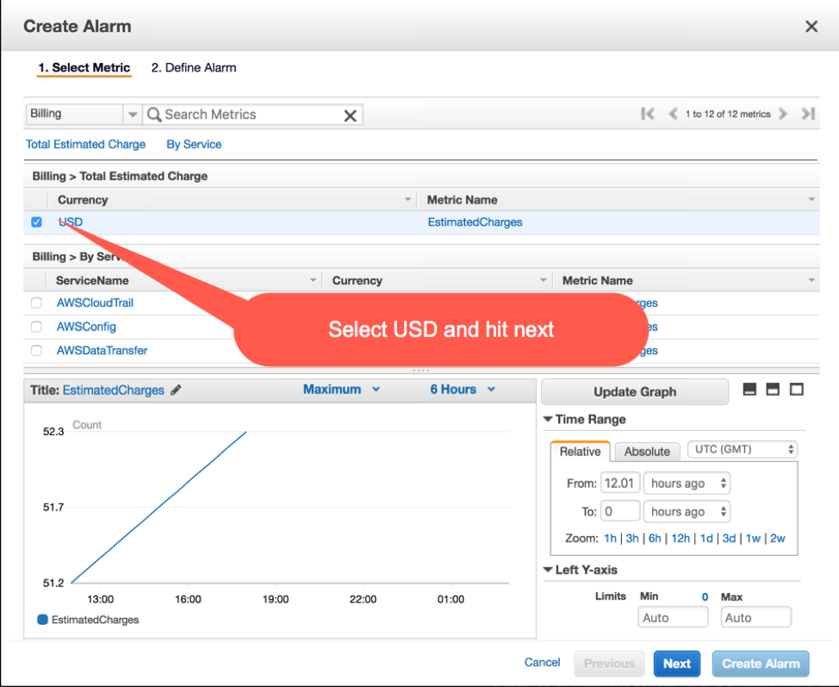Viewport: 839px width, 687px height.
Task: Click the Next button
Action: coord(677,664)
